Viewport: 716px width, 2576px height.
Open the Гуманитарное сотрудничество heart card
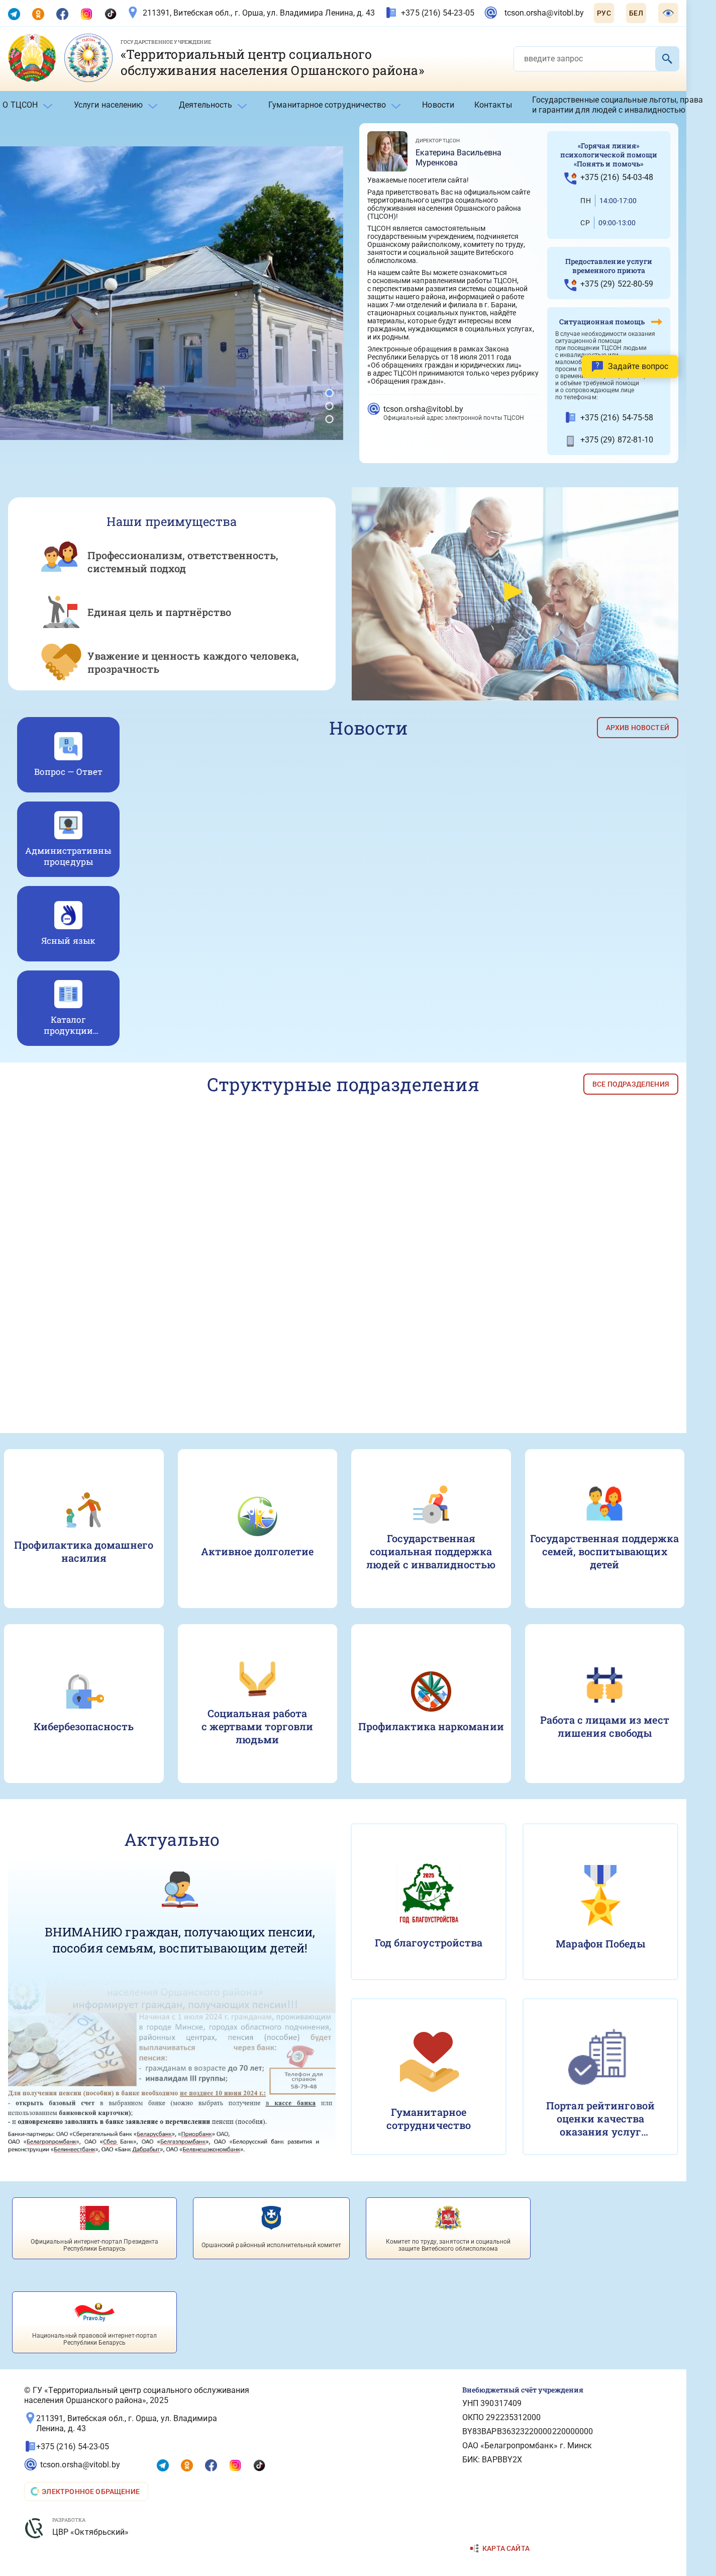[x=429, y=2076]
